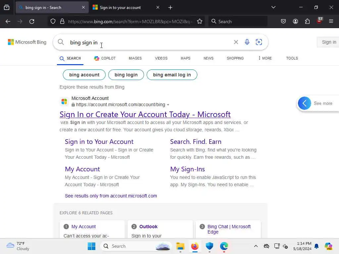This screenshot has width=339, height=254.
Task: Expand the list all tabs chevron
Action: [273, 8]
